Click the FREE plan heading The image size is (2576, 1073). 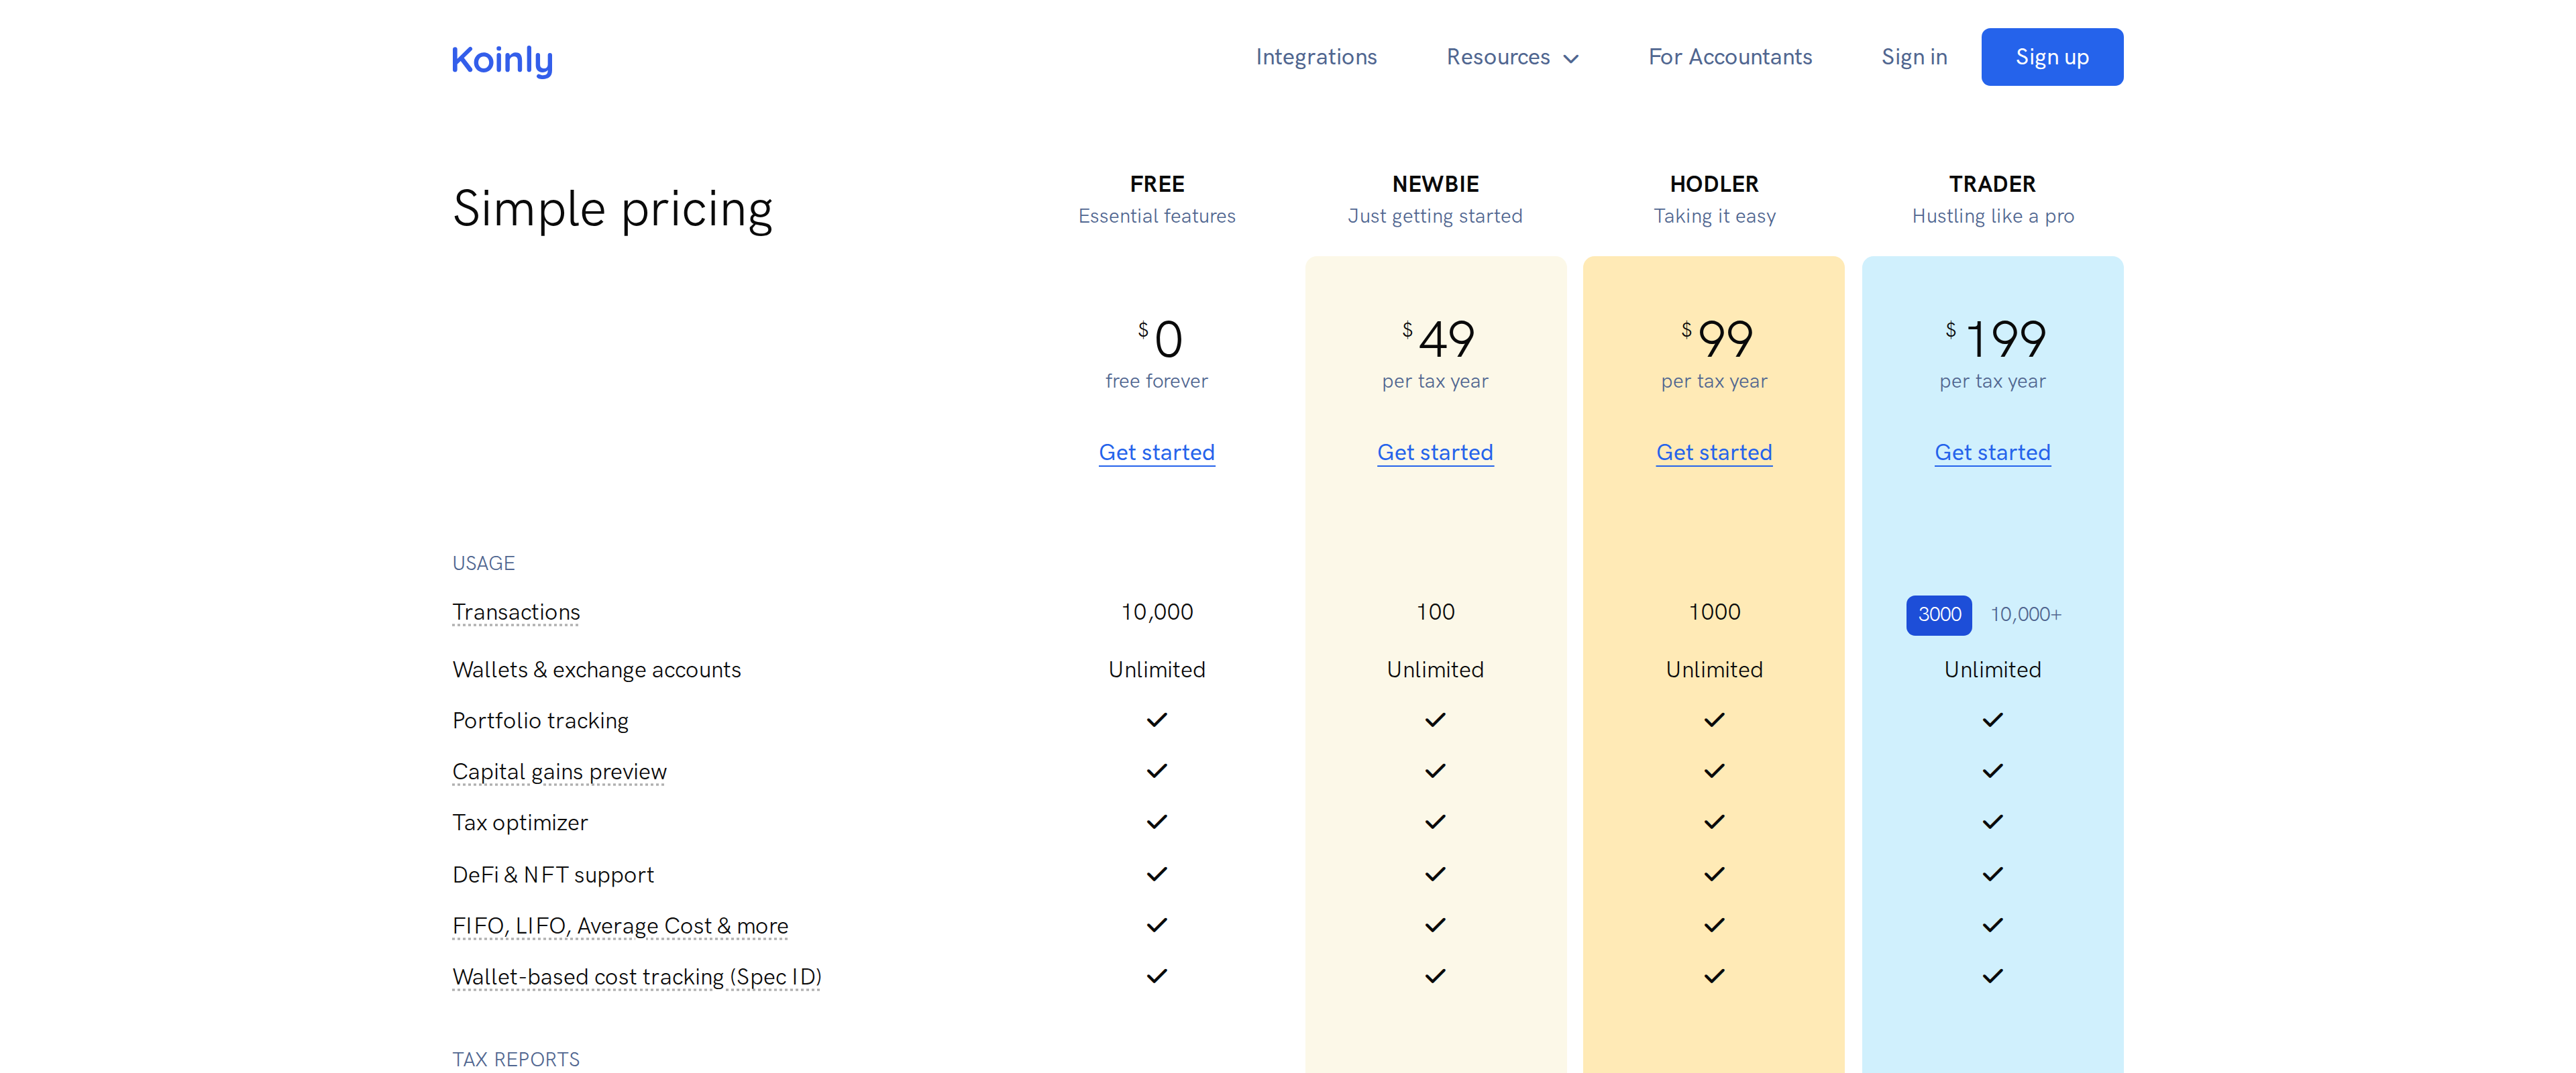pyautogui.click(x=1157, y=184)
